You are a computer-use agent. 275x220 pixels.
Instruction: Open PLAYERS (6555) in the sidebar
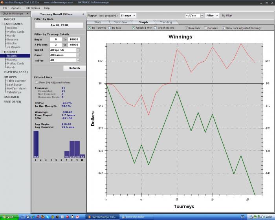(16, 72)
